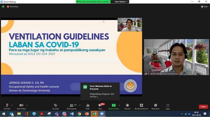
Task: Open File Explorer from the taskbar
Action: pyautogui.click(x=19, y=114)
